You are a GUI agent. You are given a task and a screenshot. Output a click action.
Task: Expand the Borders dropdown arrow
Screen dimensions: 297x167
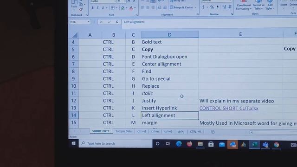[116, 8]
